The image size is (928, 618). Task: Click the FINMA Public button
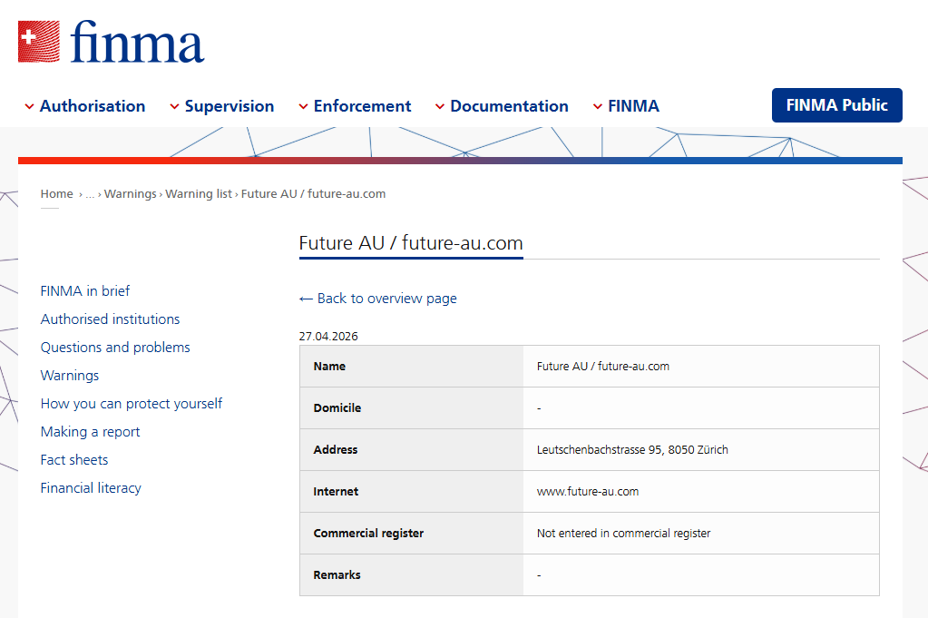coord(837,105)
